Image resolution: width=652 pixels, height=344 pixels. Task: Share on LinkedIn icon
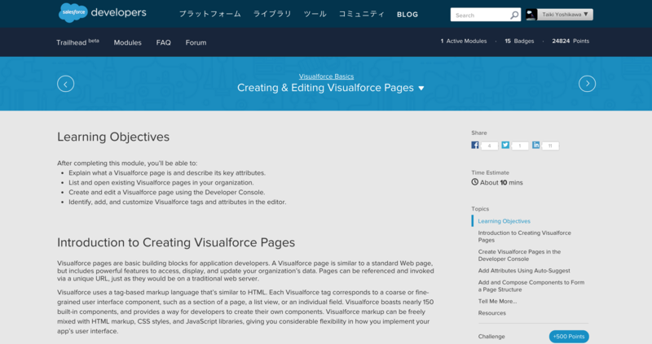coord(536,145)
